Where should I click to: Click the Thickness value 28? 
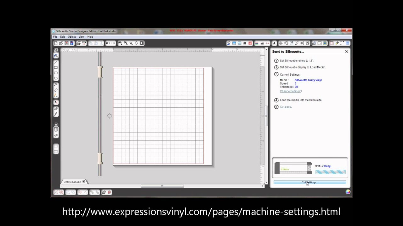[x=296, y=87]
